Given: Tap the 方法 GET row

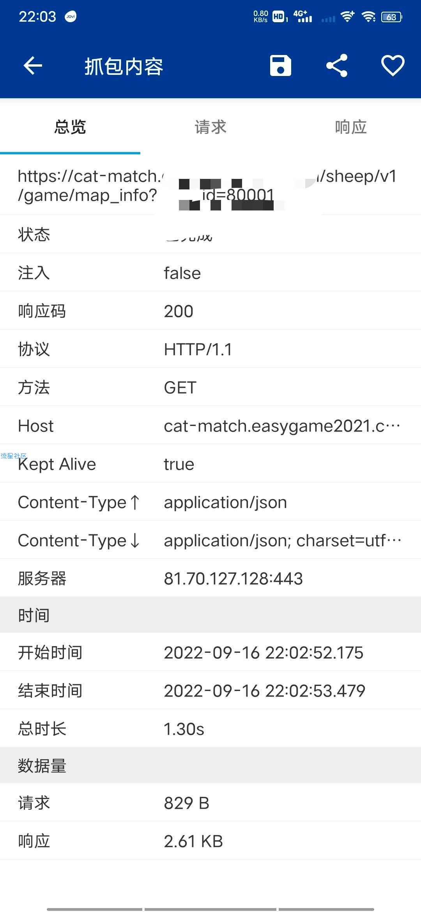Looking at the screenshot, I should pyautogui.click(x=210, y=387).
